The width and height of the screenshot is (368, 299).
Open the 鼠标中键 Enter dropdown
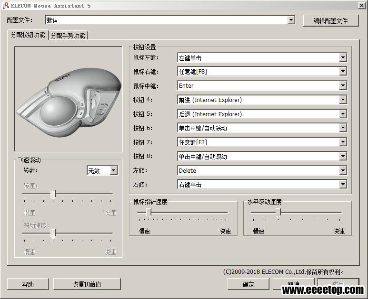[x=262, y=85]
